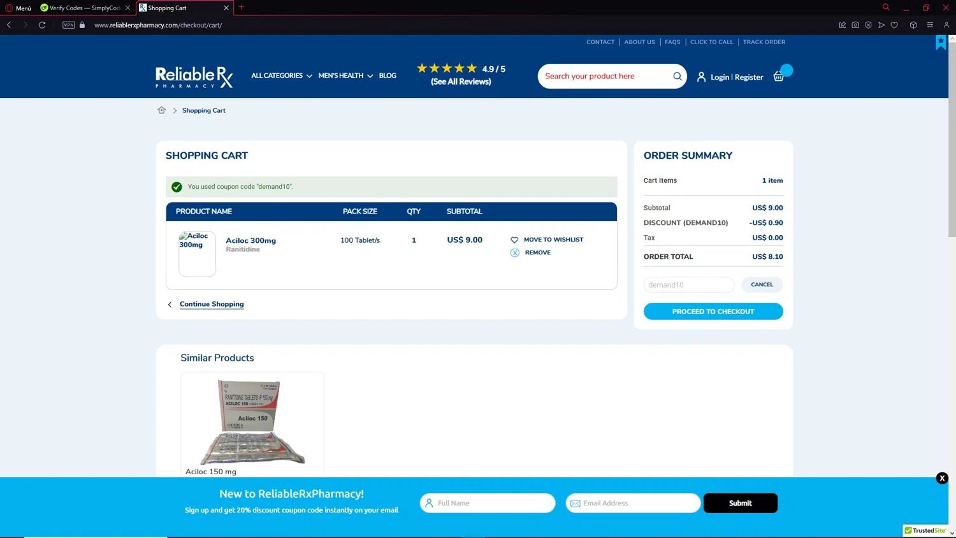Click the Continue Shopping link

coord(212,304)
